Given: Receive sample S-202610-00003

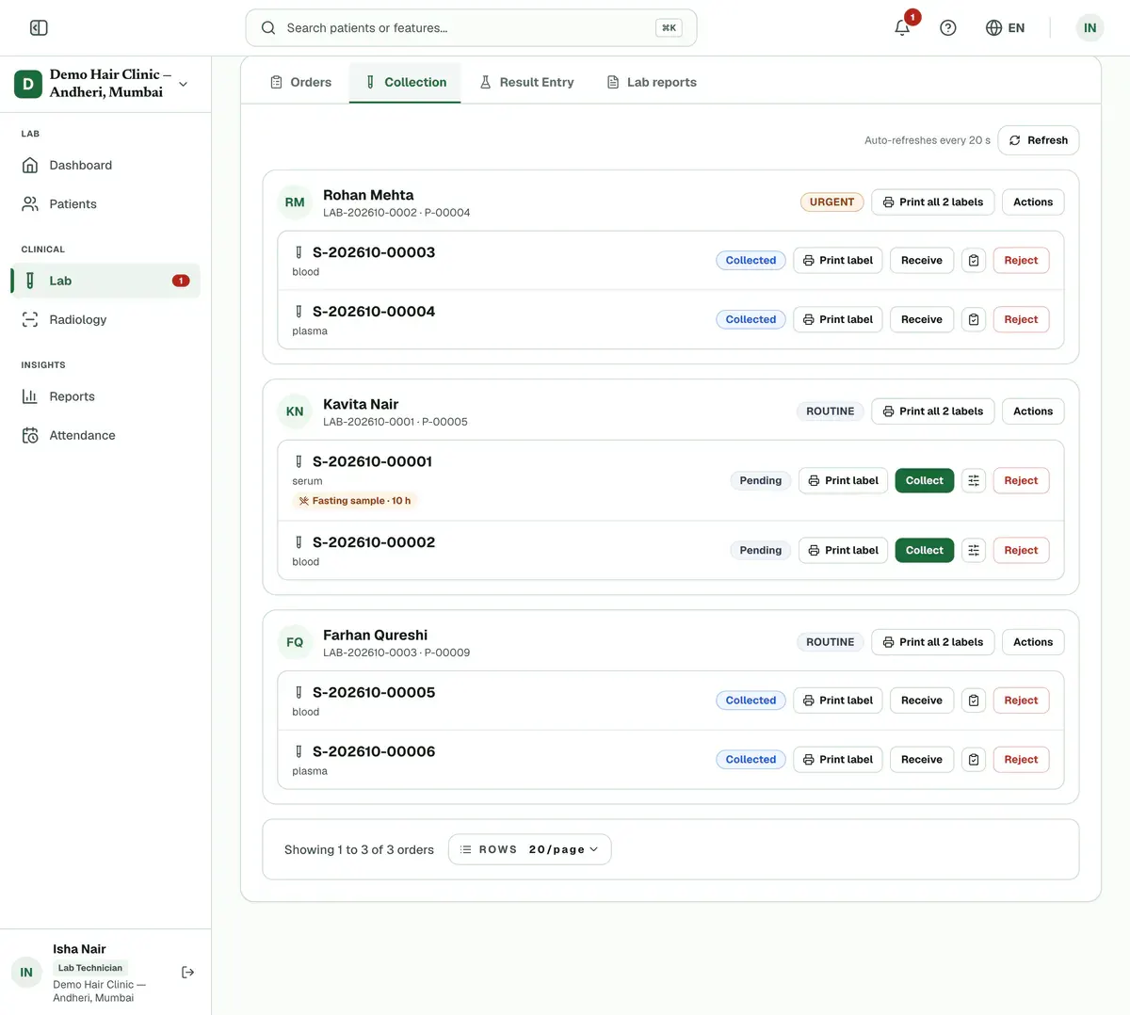Looking at the screenshot, I should (922, 261).
